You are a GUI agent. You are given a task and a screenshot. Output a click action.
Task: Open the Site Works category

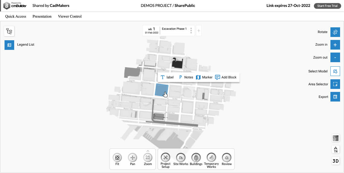pos(180,157)
